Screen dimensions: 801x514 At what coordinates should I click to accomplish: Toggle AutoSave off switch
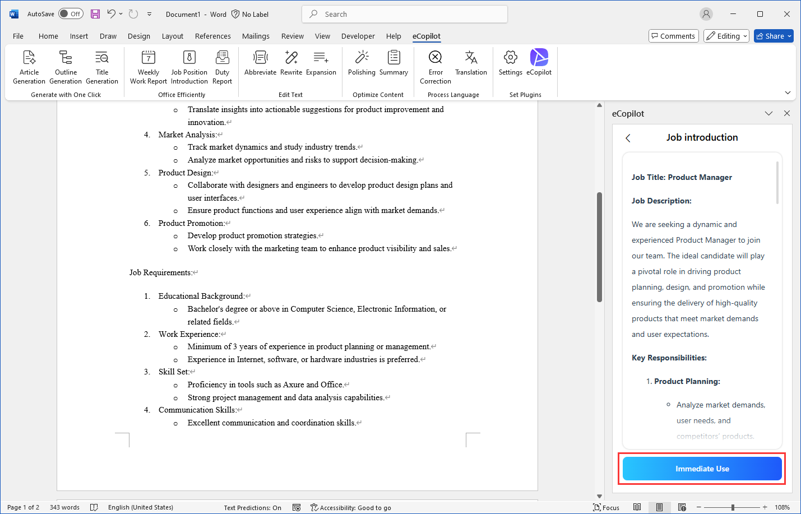[71, 13]
